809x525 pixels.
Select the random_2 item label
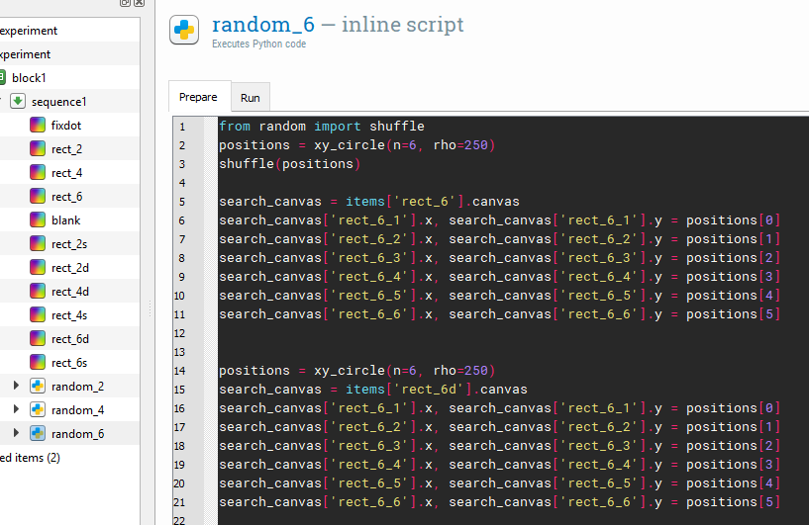[77, 387]
